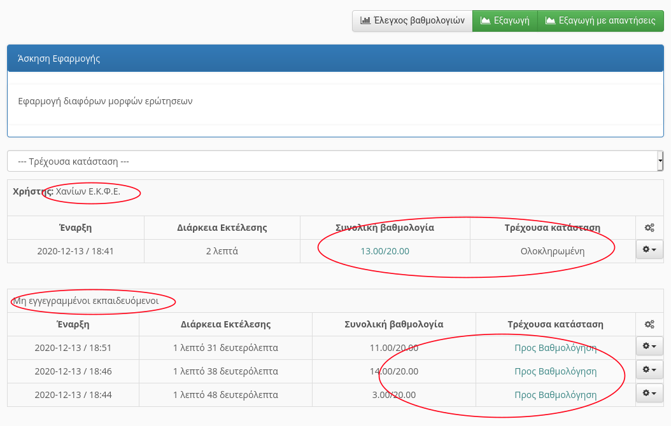The height and width of the screenshot is (426, 671).
Task: Click the 2020-12-13 / 18:51 start cell
Action: [73, 348]
